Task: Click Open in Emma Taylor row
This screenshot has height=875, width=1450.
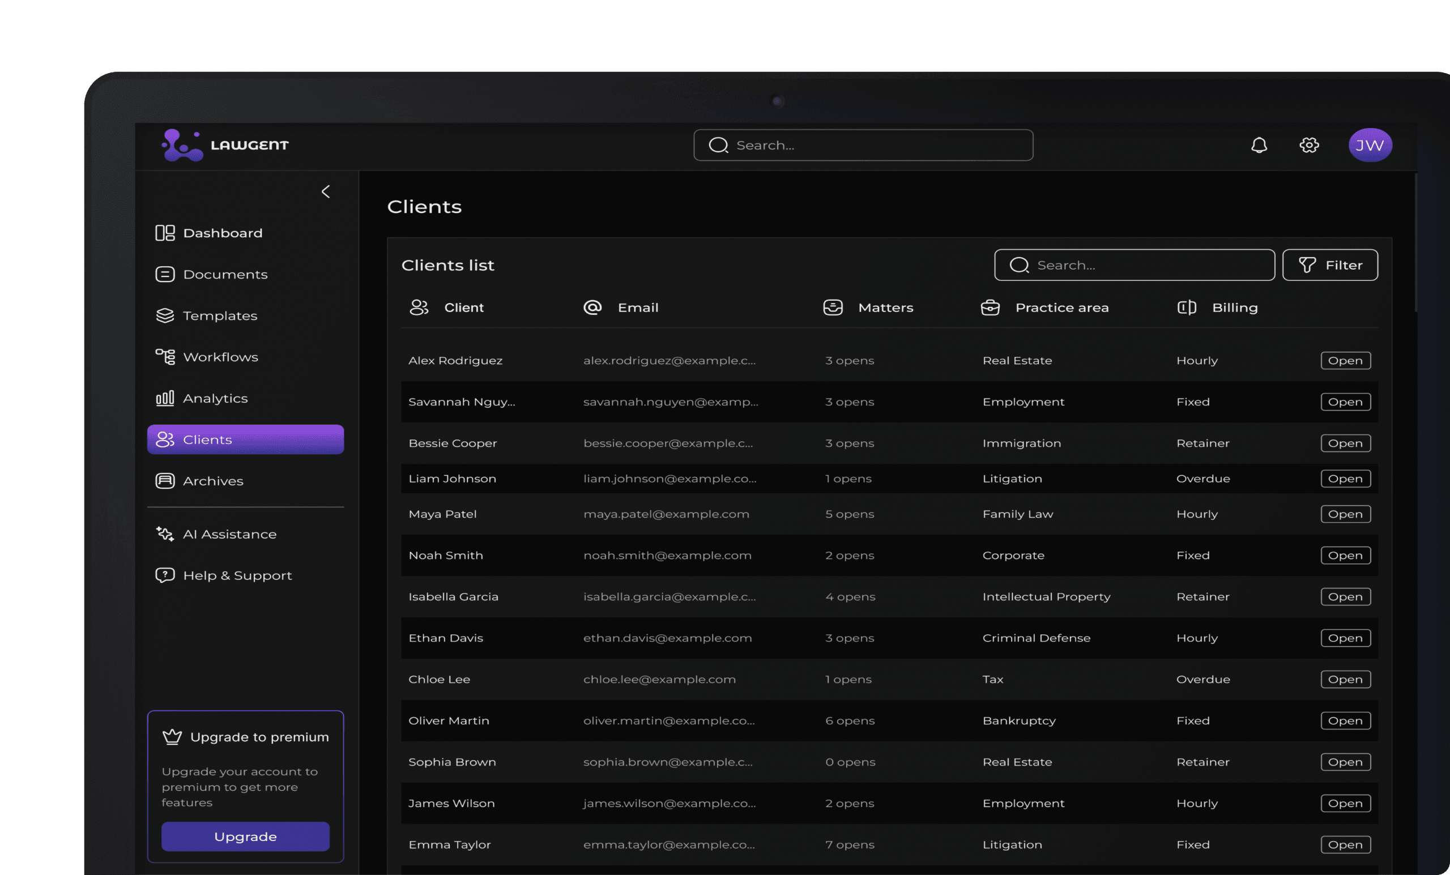Action: [x=1345, y=845]
